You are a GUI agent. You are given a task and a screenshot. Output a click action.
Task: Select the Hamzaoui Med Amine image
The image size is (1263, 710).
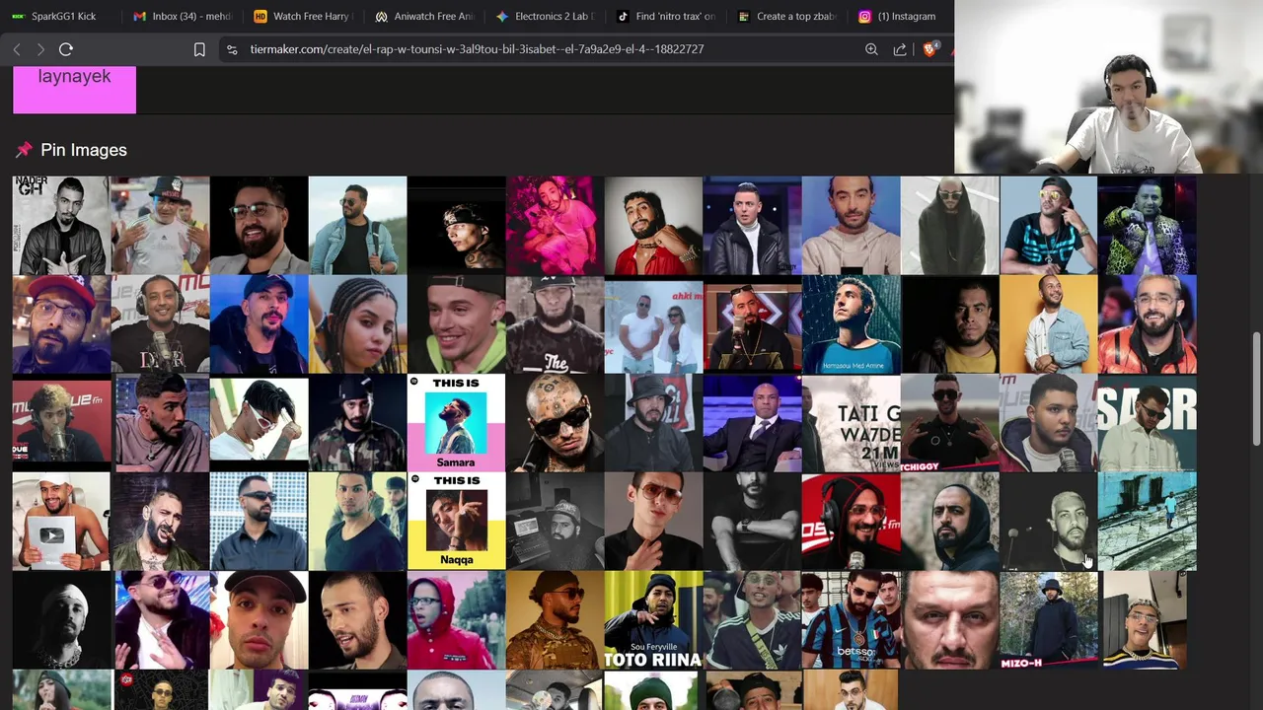[851, 323]
